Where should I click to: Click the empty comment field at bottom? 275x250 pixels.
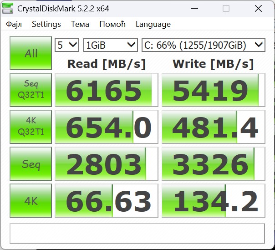[137, 233]
